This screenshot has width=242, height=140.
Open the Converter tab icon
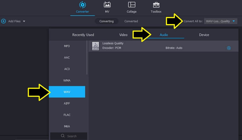pos(82,5)
